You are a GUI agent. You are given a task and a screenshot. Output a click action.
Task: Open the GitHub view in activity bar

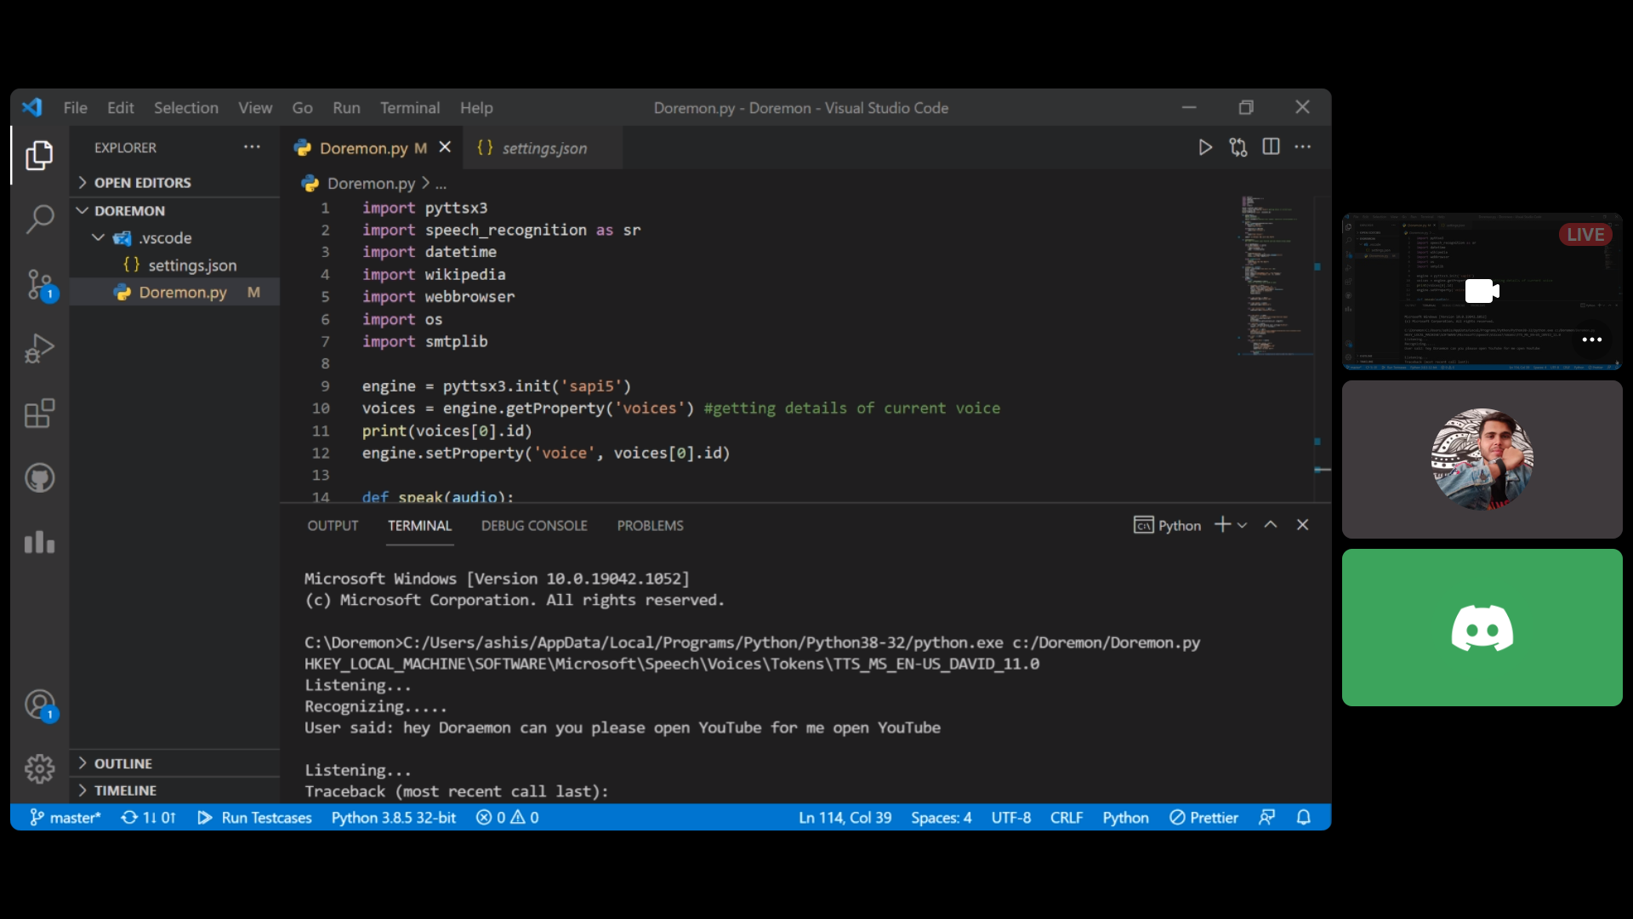click(x=39, y=478)
